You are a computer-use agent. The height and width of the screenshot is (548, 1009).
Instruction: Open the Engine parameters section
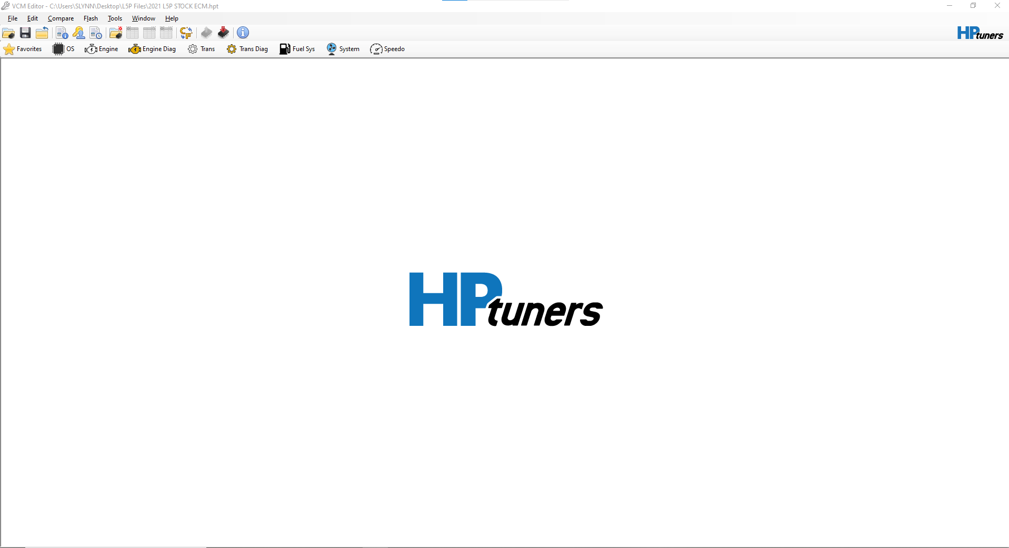102,49
